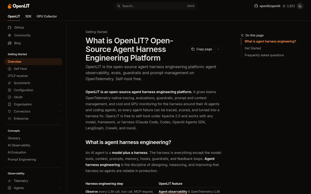Switch to the GPU Collector tab

pos(47,16)
